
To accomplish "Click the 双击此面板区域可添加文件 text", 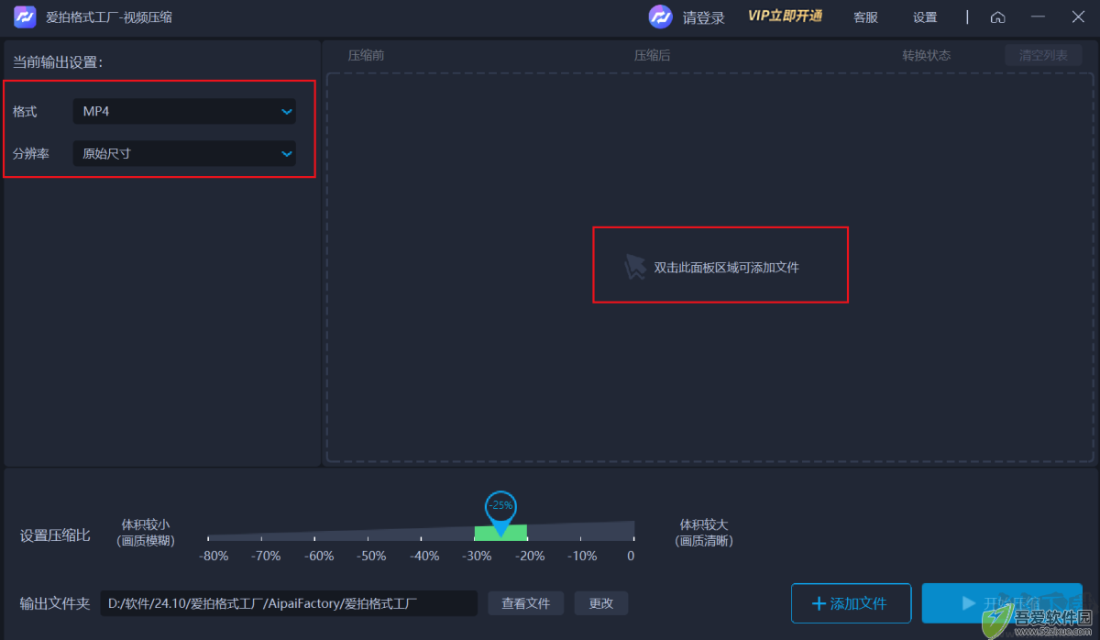I will [x=726, y=268].
